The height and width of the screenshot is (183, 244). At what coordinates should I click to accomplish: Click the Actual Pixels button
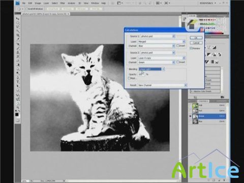53,9
